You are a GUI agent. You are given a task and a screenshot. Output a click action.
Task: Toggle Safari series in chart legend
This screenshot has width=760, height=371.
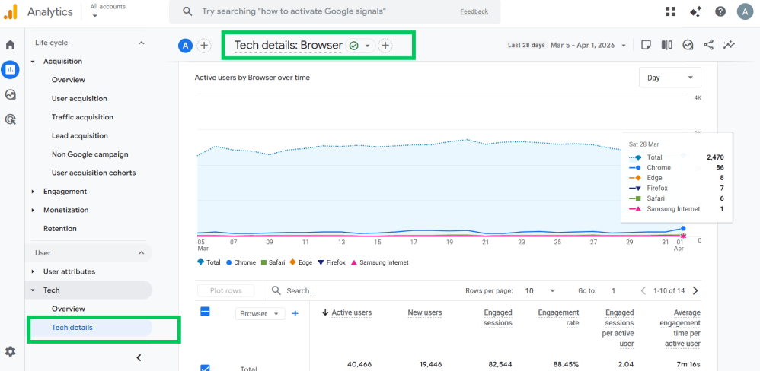(273, 262)
